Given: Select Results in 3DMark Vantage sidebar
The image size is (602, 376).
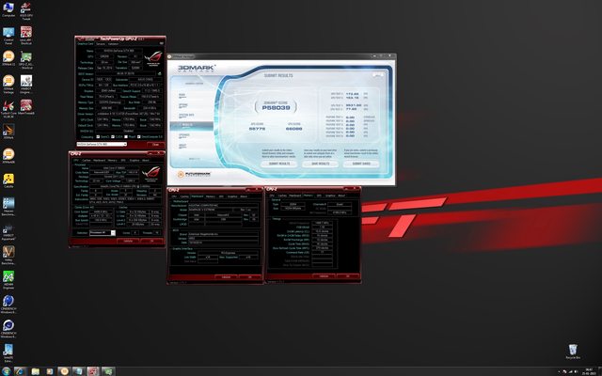Looking at the screenshot, I should click(x=192, y=125).
